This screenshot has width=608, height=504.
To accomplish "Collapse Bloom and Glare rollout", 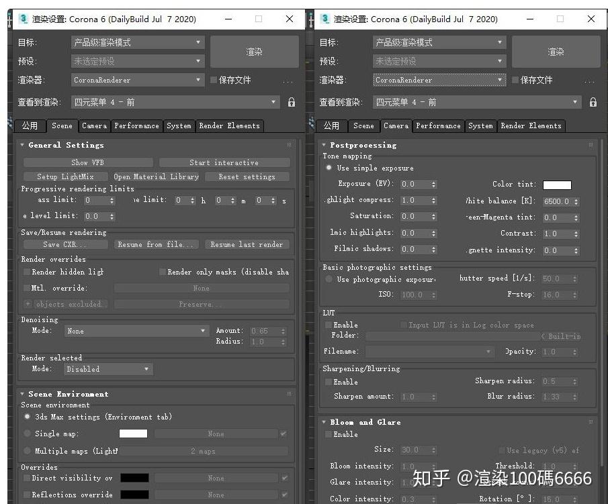I will click(324, 422).
